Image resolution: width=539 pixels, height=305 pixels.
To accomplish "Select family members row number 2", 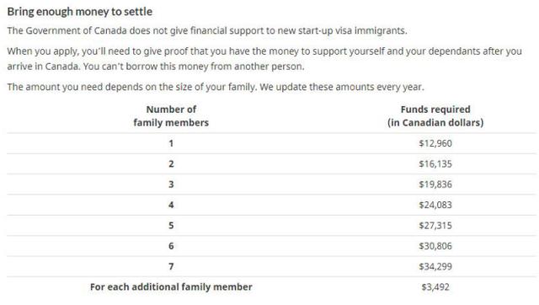I will (x=171, y=164).
